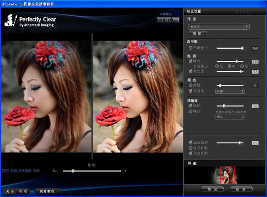
Task: Click the 缩放 zoom slider handle
Action: click(73, 171)
